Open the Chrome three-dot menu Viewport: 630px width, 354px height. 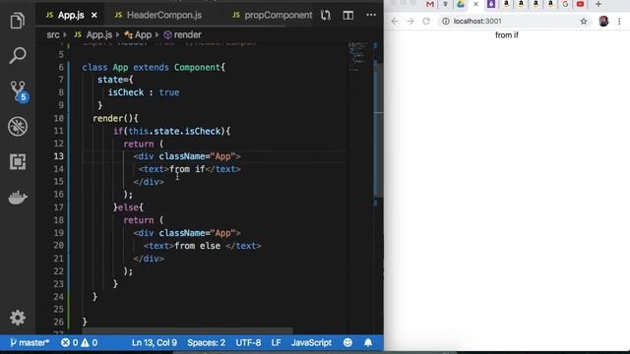point(619,22)
